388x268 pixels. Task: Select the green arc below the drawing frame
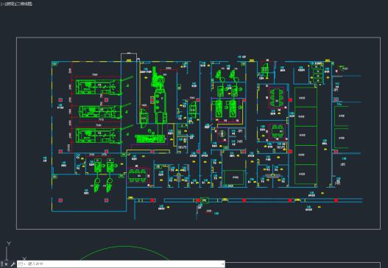(x=124, y=246)
